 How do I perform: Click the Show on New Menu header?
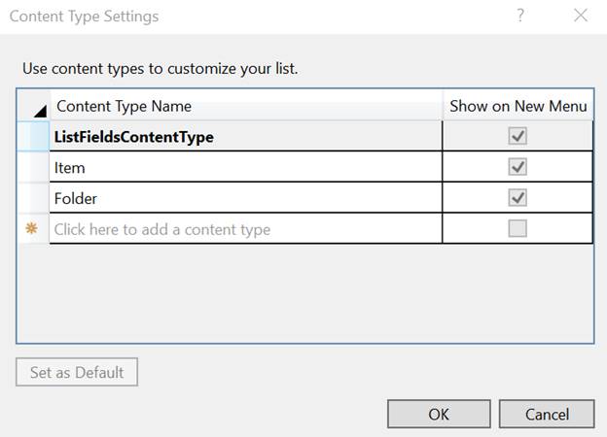518,106
